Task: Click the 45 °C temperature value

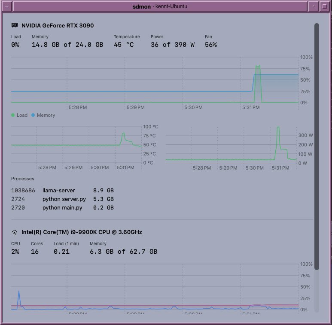Action: point(124,45)
